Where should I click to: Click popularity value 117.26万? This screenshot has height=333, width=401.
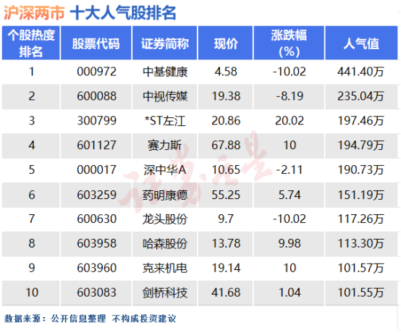360,219
